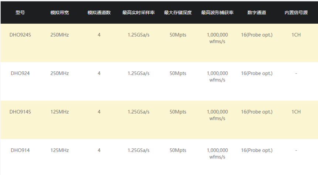Viewport: 318px width, 175px height.
Task: Click 1,000,000 wfms/s in DHO924S row
Action: [217, 38]
